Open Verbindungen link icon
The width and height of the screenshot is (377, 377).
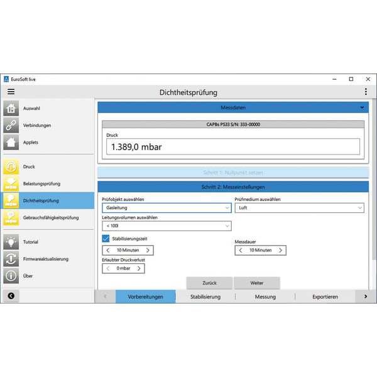point(11,126)
